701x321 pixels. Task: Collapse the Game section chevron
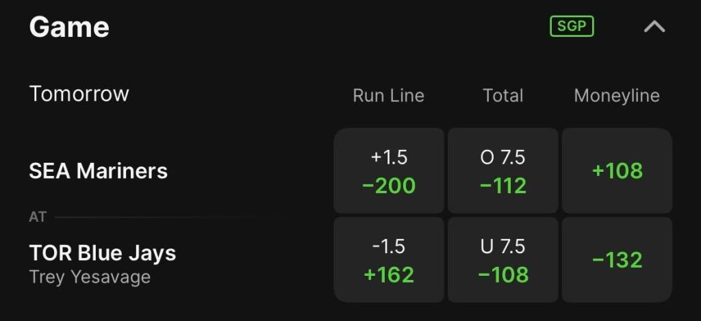point(654,27)
